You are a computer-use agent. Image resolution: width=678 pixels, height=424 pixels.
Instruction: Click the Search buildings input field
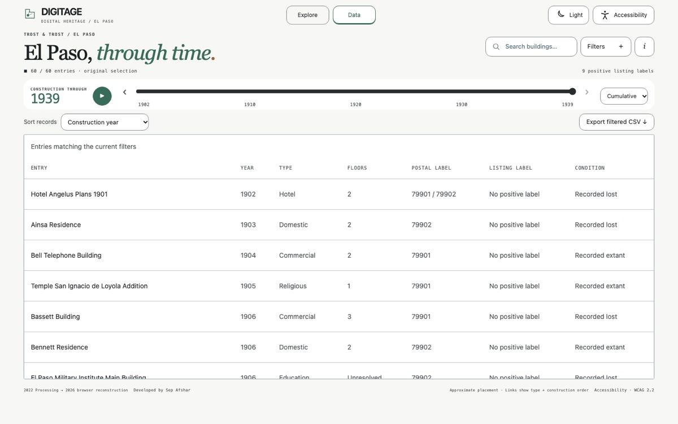pyautogui.click(x=531, y=46)
